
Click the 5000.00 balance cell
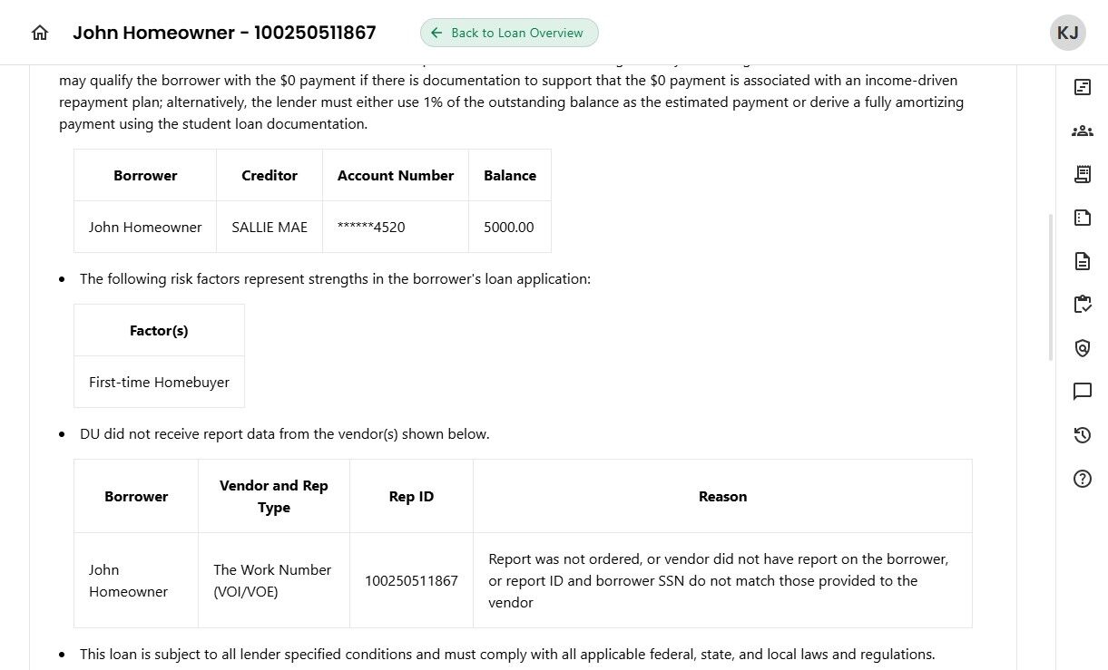click(509, 227)
